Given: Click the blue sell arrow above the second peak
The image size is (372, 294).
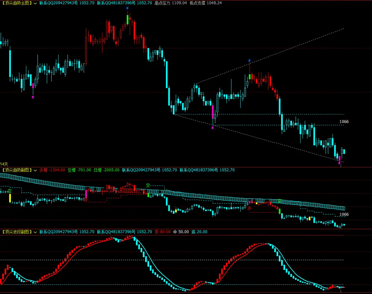Looking at the screenshot, I should 249,61.
